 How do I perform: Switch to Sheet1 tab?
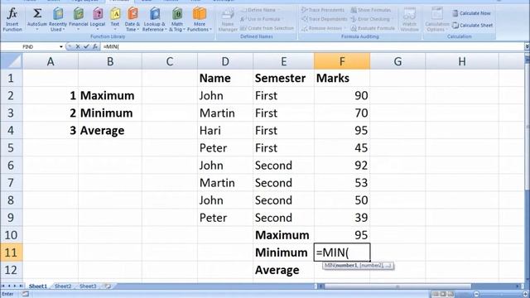click(37, 286)
